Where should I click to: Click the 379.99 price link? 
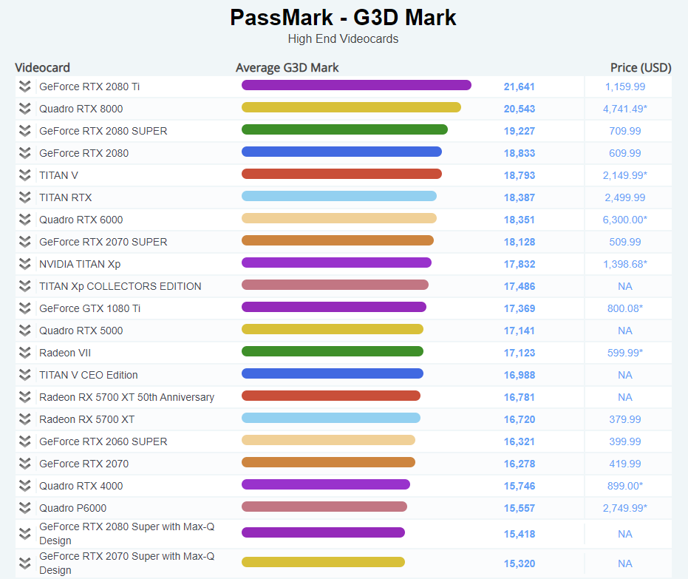625,419
